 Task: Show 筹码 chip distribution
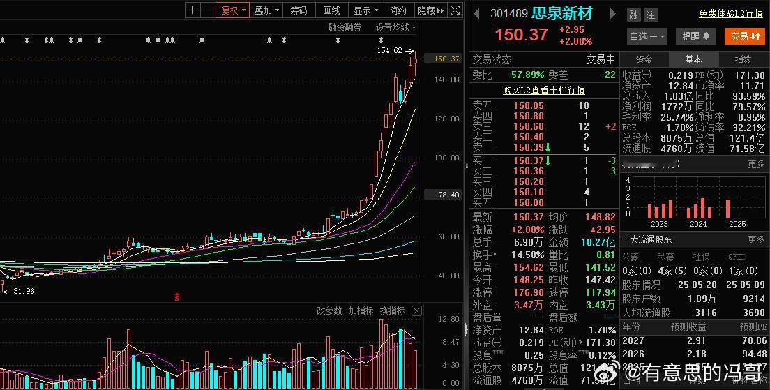pos(299,10)
